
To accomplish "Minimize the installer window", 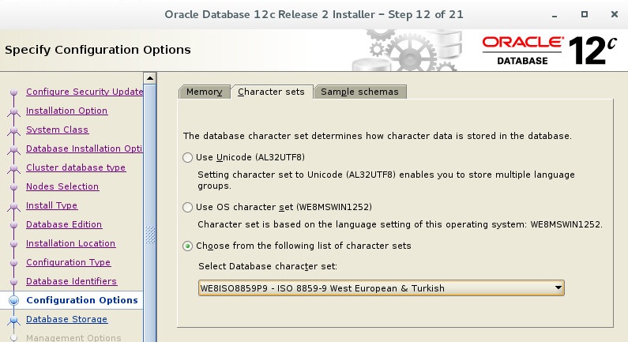I will tap(555, 15).
